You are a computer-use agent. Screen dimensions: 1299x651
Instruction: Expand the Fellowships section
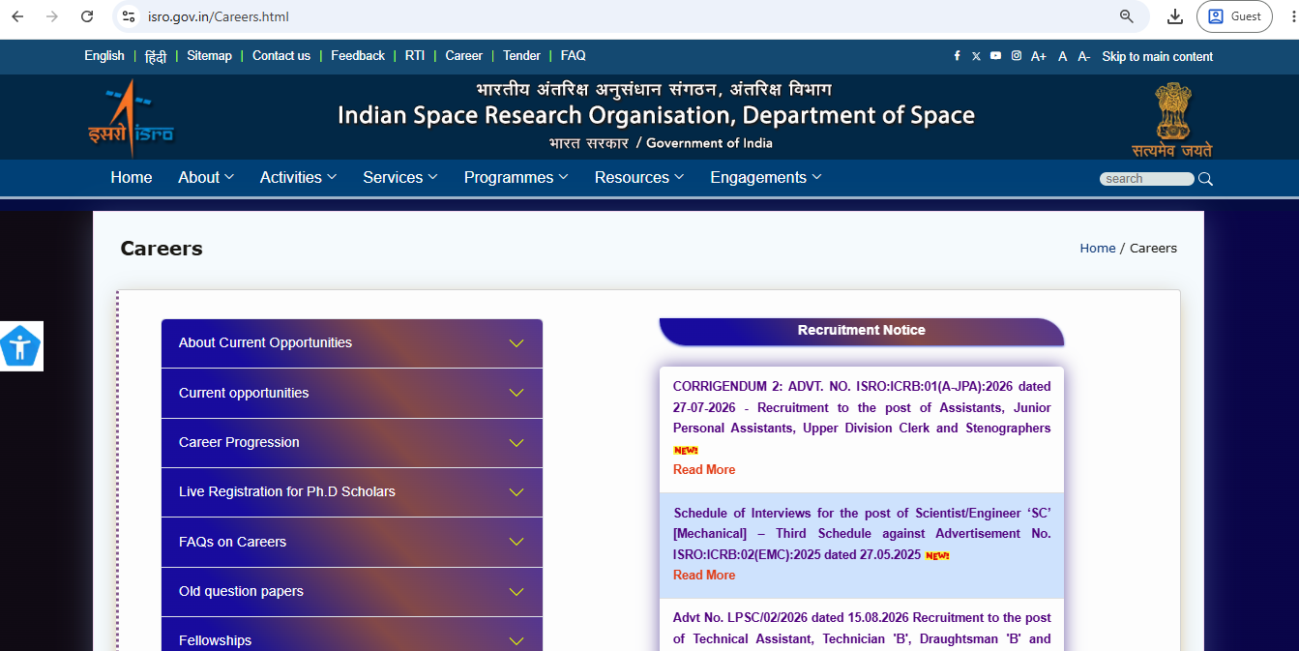[352, 635]
